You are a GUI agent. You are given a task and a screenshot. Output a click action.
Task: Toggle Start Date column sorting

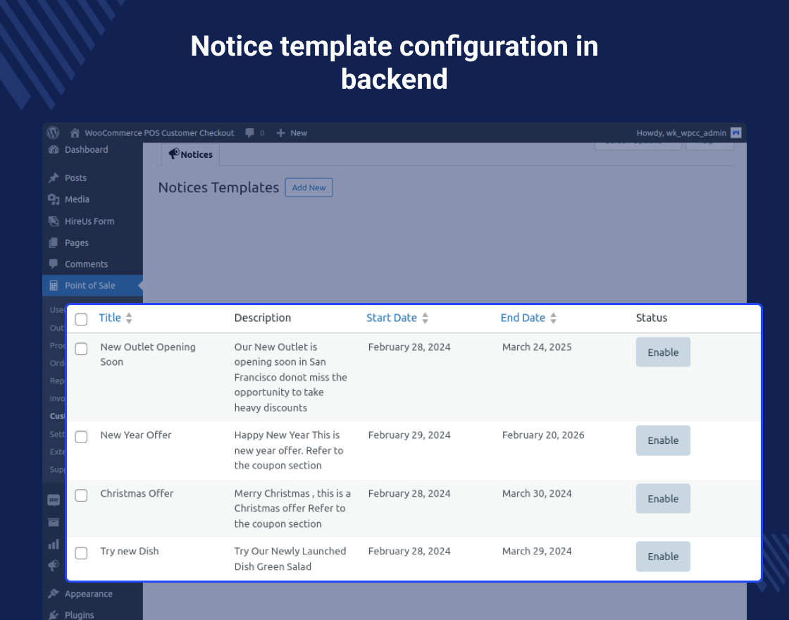(x=425, y=318)
